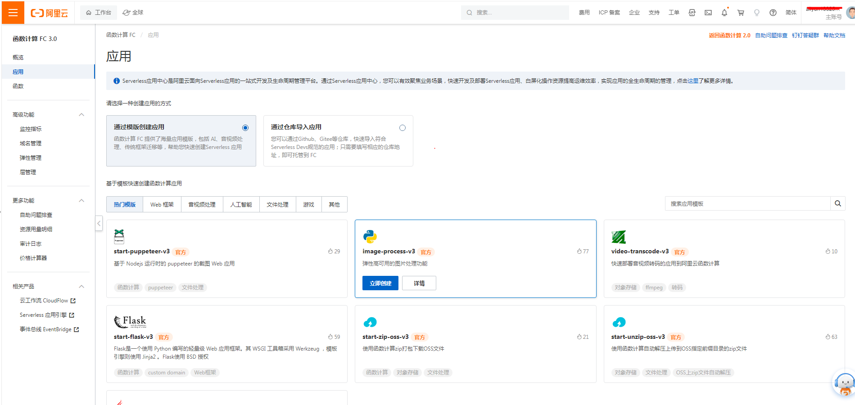Select the 通过模版创建应用 radio option

[x=245, y=128]
